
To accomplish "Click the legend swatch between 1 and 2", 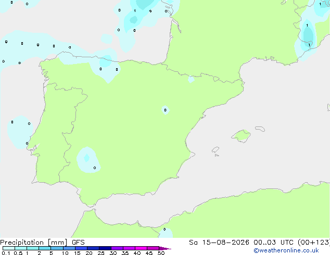I will [33, 248].
